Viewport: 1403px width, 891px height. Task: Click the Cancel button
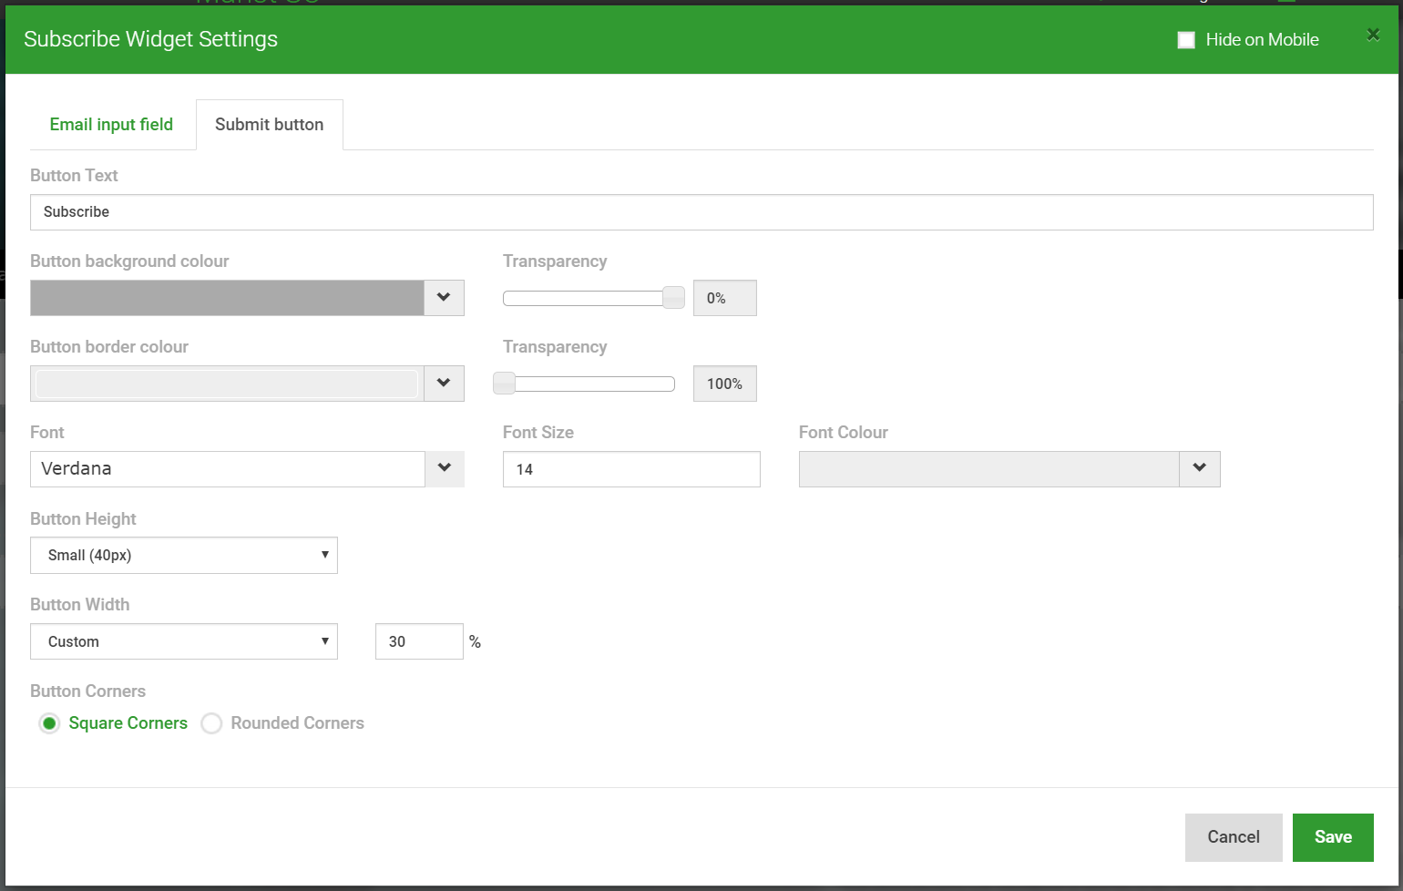point(1234,837)
